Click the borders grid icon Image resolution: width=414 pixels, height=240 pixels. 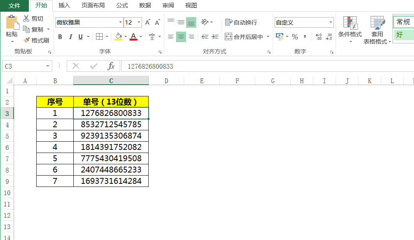point(99,36)
